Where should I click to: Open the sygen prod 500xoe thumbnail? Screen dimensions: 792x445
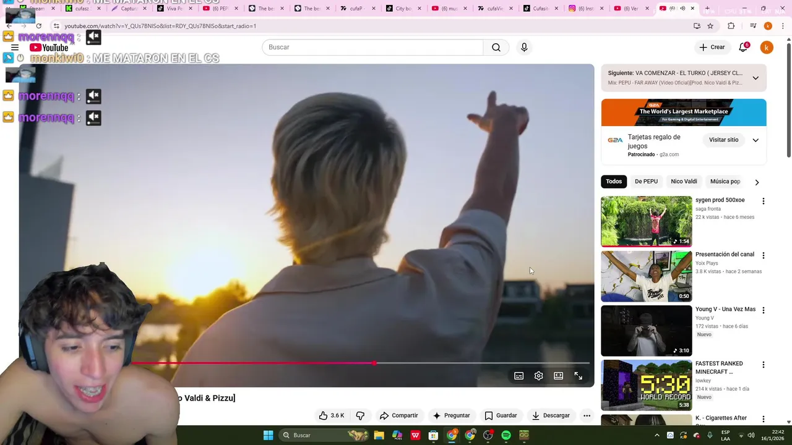tap(646, 221)
